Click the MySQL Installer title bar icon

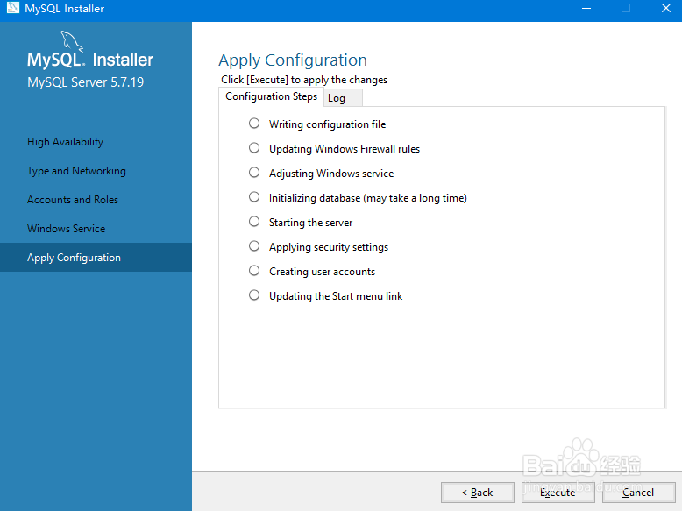tap(12, 7)
